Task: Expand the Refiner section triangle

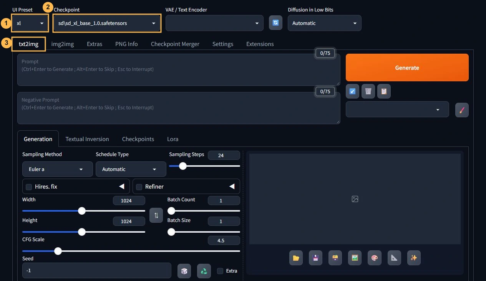Action: click(232, 186)
